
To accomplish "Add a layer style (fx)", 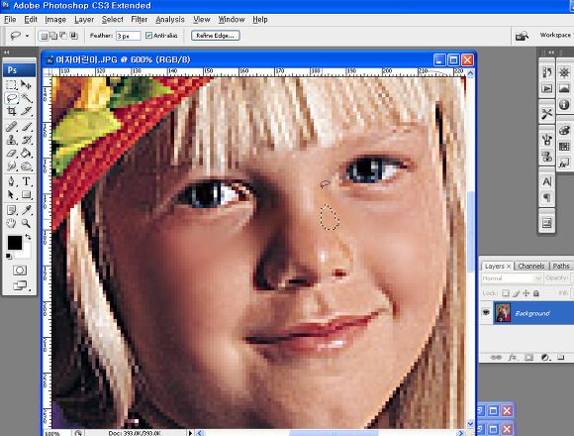I will 513,358.
